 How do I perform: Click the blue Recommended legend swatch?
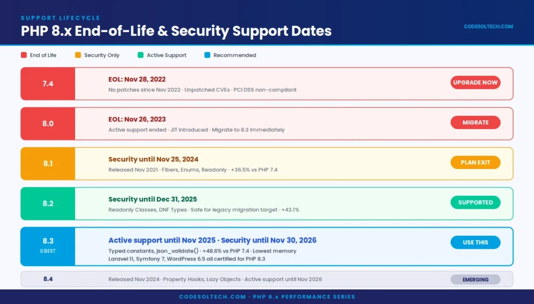(x=208, y=55)
